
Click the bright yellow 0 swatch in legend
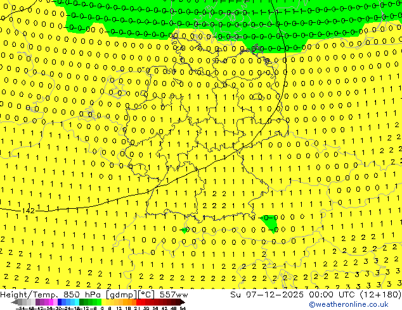[x=103, y=302]
